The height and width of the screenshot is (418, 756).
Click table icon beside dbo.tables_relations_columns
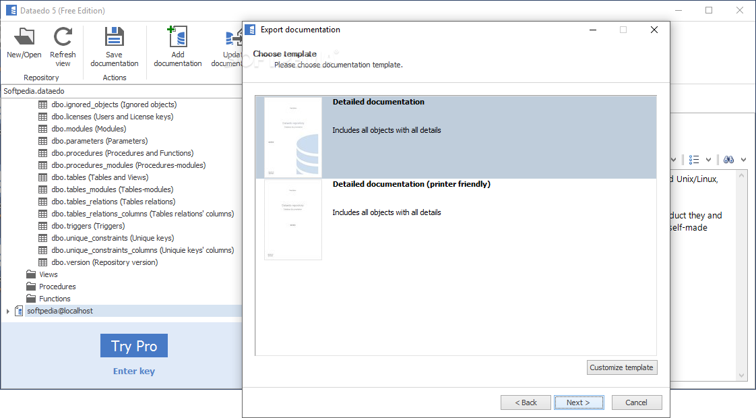[x=43, y=214]
